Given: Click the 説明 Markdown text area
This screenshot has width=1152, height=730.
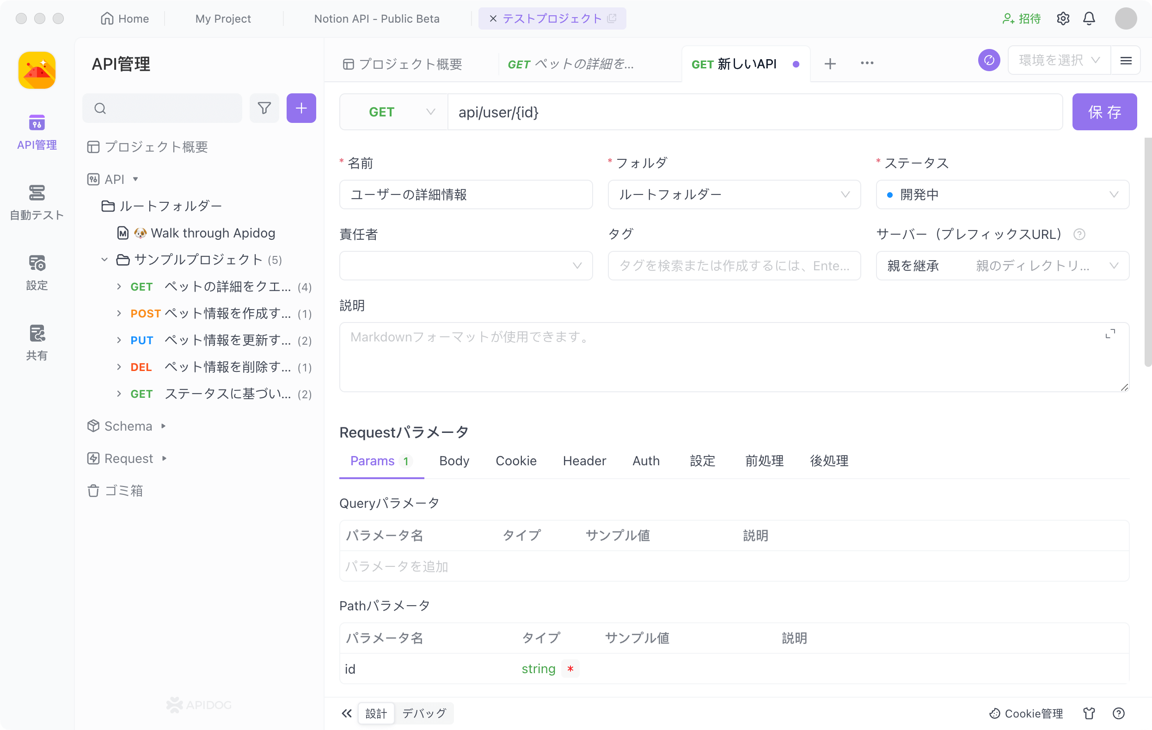Looking at the screenshot, I should point(734,357).
